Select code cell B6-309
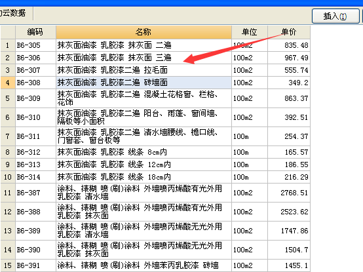 35,98
